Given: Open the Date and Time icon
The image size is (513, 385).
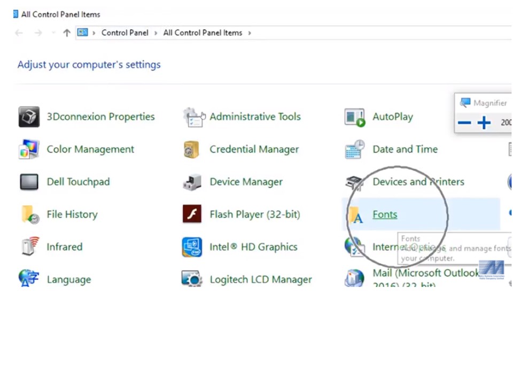Looking at the screenshot, I should tap(355, 149).
